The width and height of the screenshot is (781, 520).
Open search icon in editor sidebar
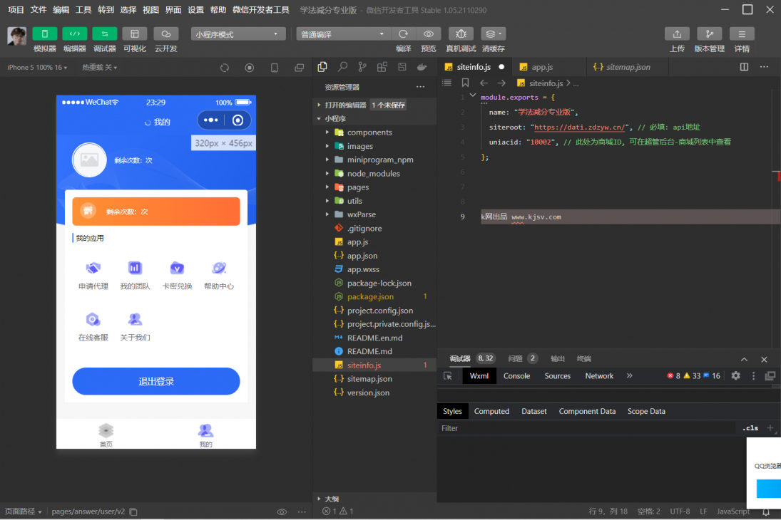[x=342, y=66]
